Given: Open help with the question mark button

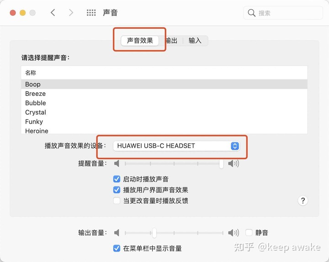Looking at the screenshot, I should tap(303, 201).
